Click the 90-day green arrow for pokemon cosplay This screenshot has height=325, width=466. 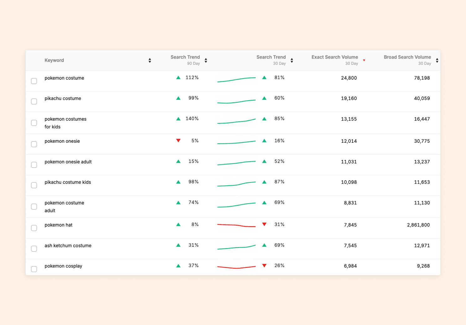[178, 266]
